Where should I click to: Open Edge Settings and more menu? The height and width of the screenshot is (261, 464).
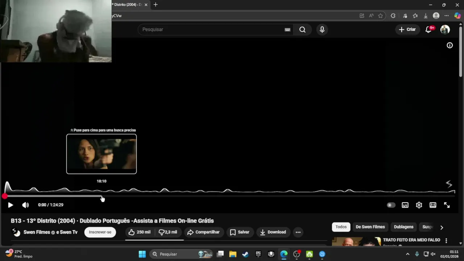point(447,16)
